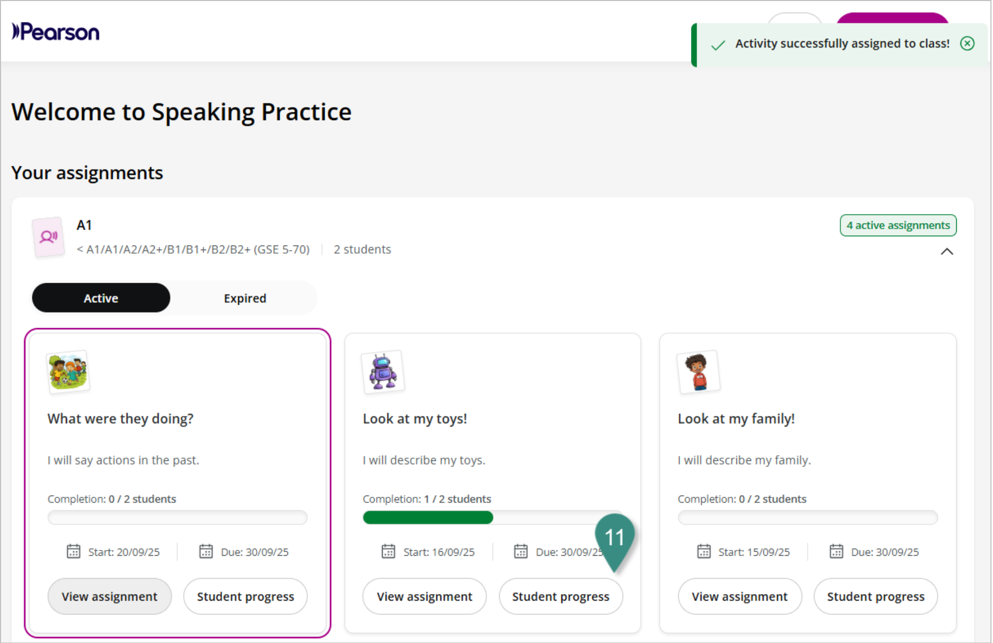Click the start date calendar icon for 20/09/25

pyautogui.click(x=73, y=552)
